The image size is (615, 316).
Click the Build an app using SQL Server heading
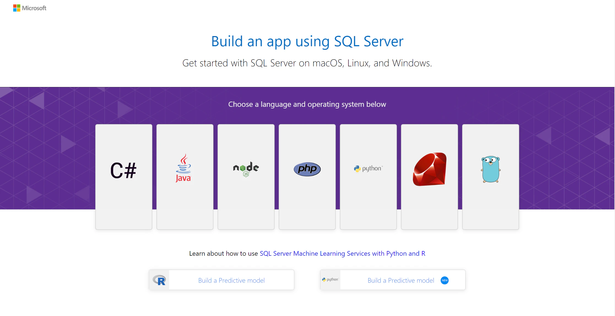(x=307, y=41)
